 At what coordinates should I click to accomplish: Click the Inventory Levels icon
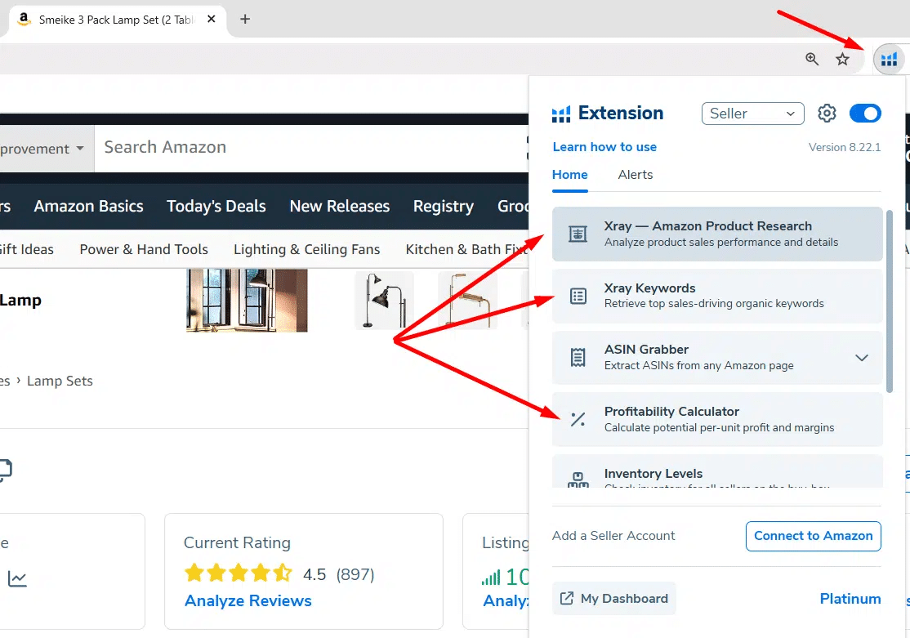coord(578,480)
